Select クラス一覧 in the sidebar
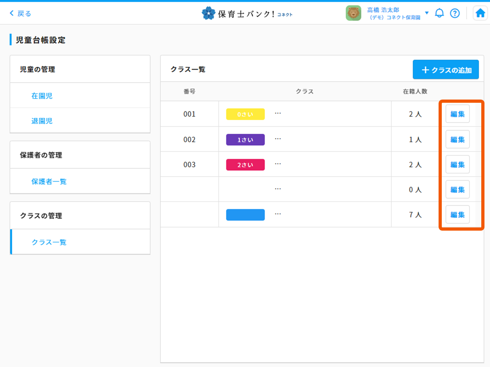This screenshot has height=367, width=490. click(49, 242)
